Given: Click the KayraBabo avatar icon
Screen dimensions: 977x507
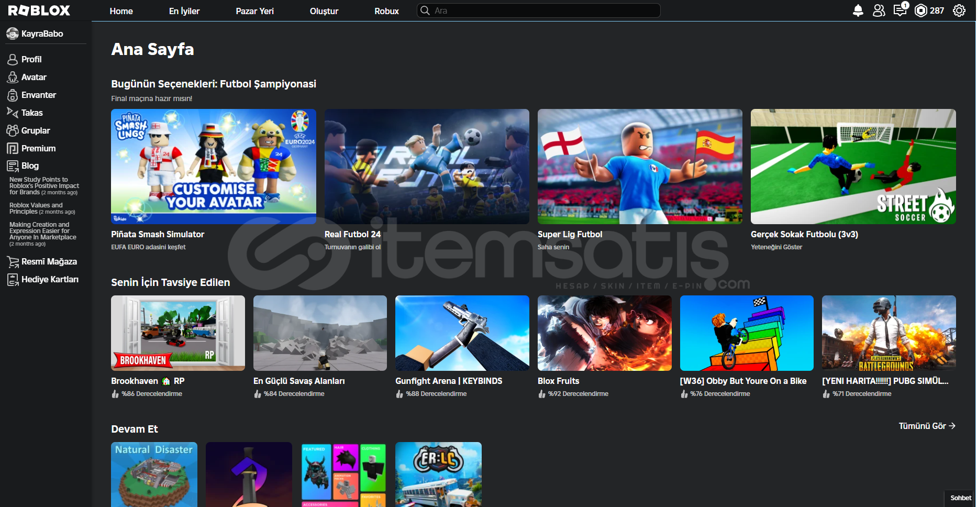Looking at the screenshot, I should click(13, 34).
